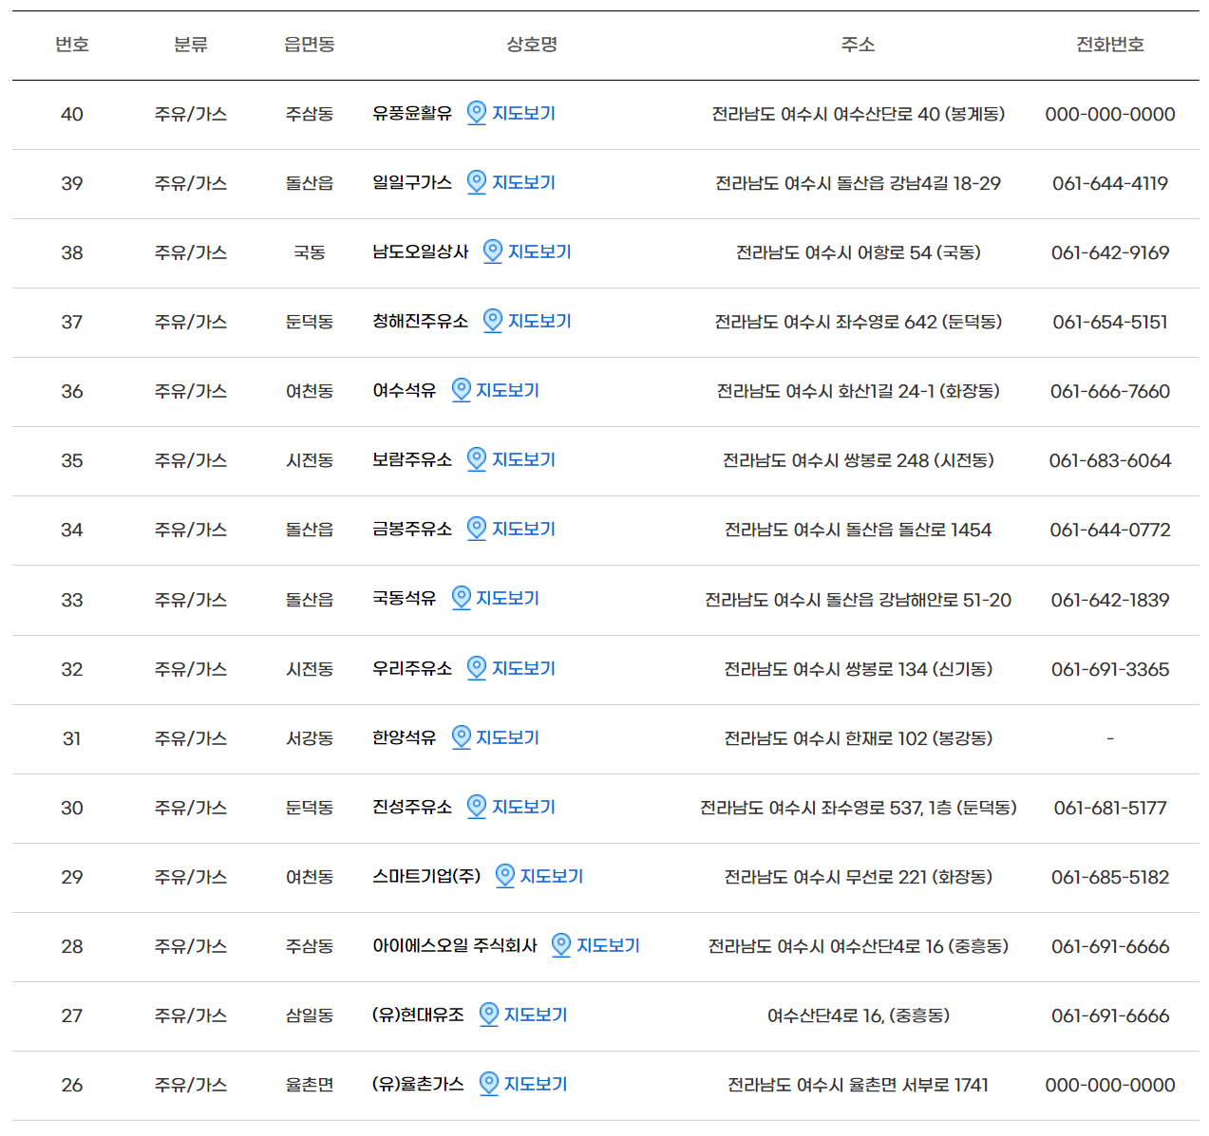Image resolution: width=1209 pixels, height=1136 pixels.
Task: Open 지도보기 link for (유)현대유조
Action: pyautogui.click(x=536, y=1015)
